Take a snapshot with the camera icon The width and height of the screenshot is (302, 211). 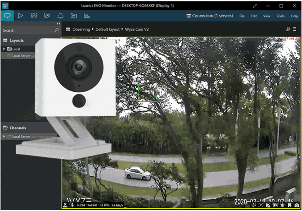297,205
